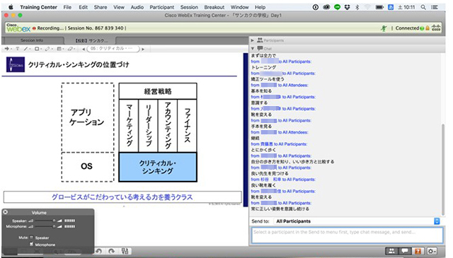Open the File menu

[x=67, y=7]
